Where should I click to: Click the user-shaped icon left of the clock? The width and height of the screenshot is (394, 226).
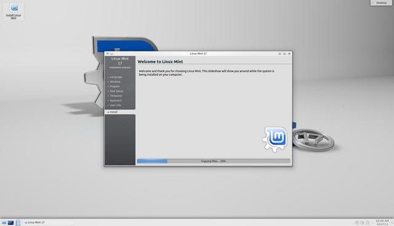[x=368, y=222]
